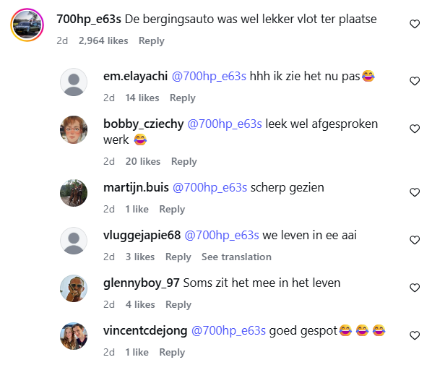The image size is (432, 365).
Task: View glennyboy_97's avatar
Action: (x=74, y=288)
